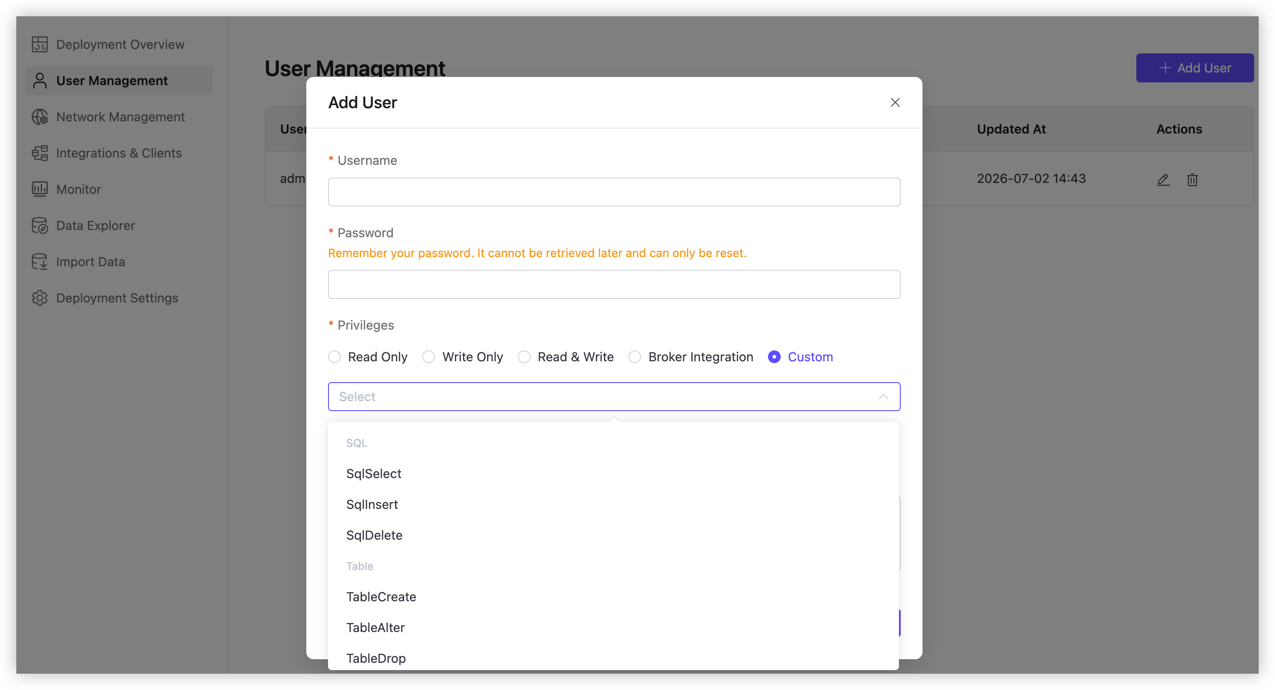The width and height of the screenshot is (1275, 690).
Task: Click the delete trash icon in Actions
Action: (1193, 179)
